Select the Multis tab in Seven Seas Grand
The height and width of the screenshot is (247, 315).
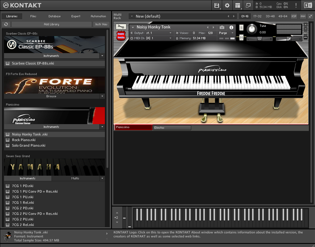click(x=75, y=178)
